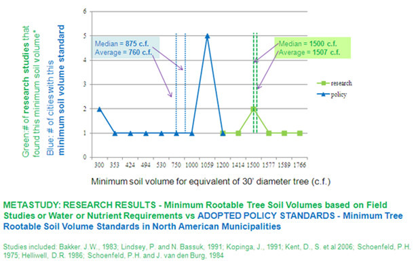Click x-axis label 1414
The height and width of the screenshot is (263, 414).
click(238, 165)
